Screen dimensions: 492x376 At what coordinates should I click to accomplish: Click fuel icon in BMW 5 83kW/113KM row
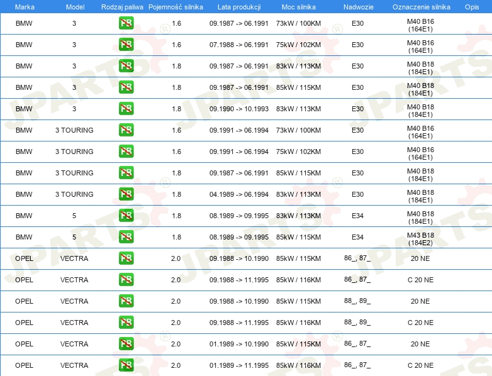[126, 215]
